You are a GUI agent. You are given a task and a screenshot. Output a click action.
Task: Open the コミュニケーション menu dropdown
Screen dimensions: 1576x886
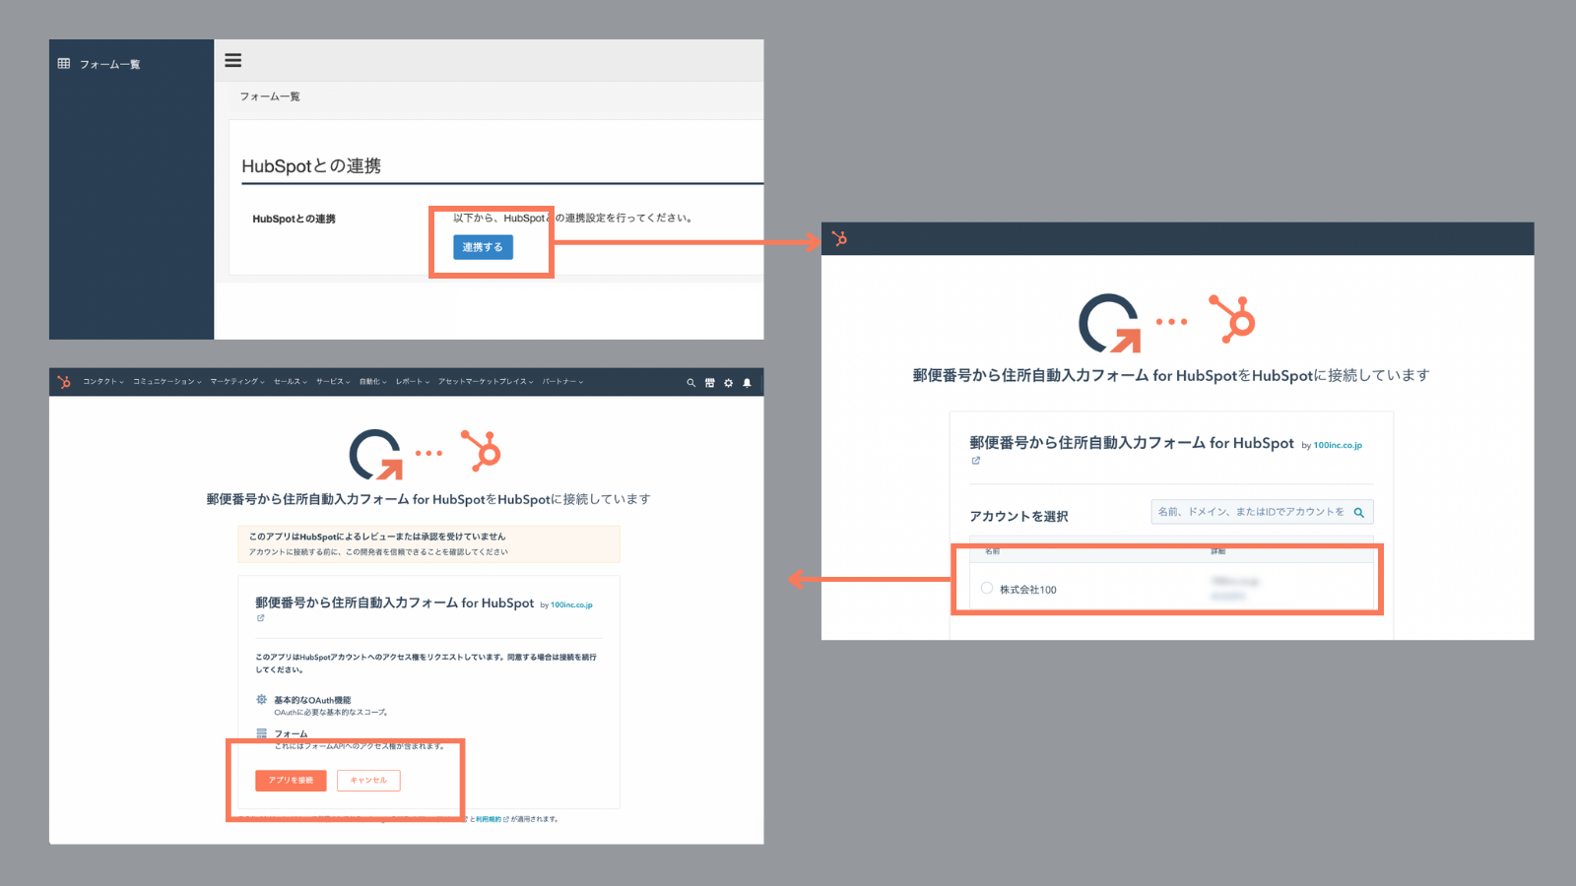tap(167, 382)
